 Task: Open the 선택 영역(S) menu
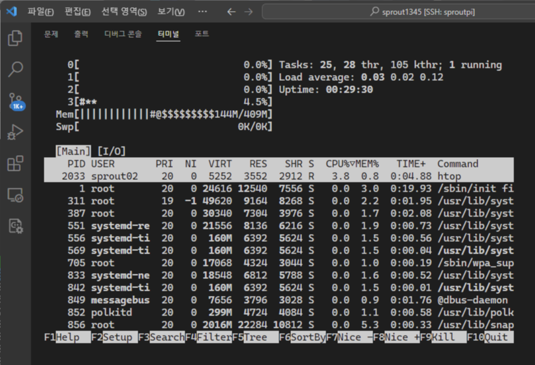124,12
